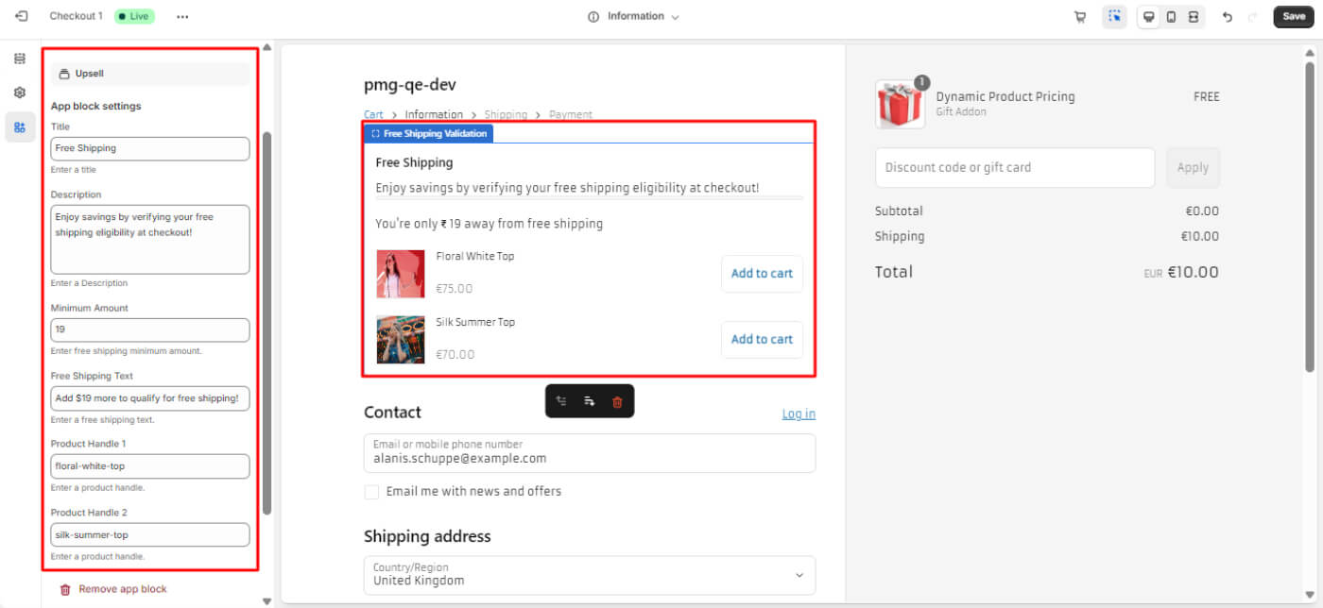Undo the last change

[x=1228, y=17]
